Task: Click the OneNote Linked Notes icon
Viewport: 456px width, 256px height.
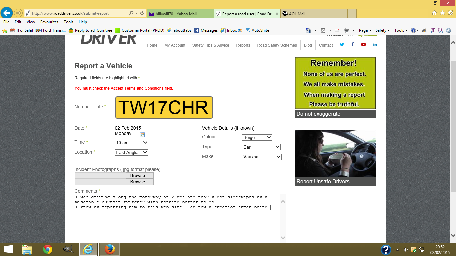Action: 440,30
